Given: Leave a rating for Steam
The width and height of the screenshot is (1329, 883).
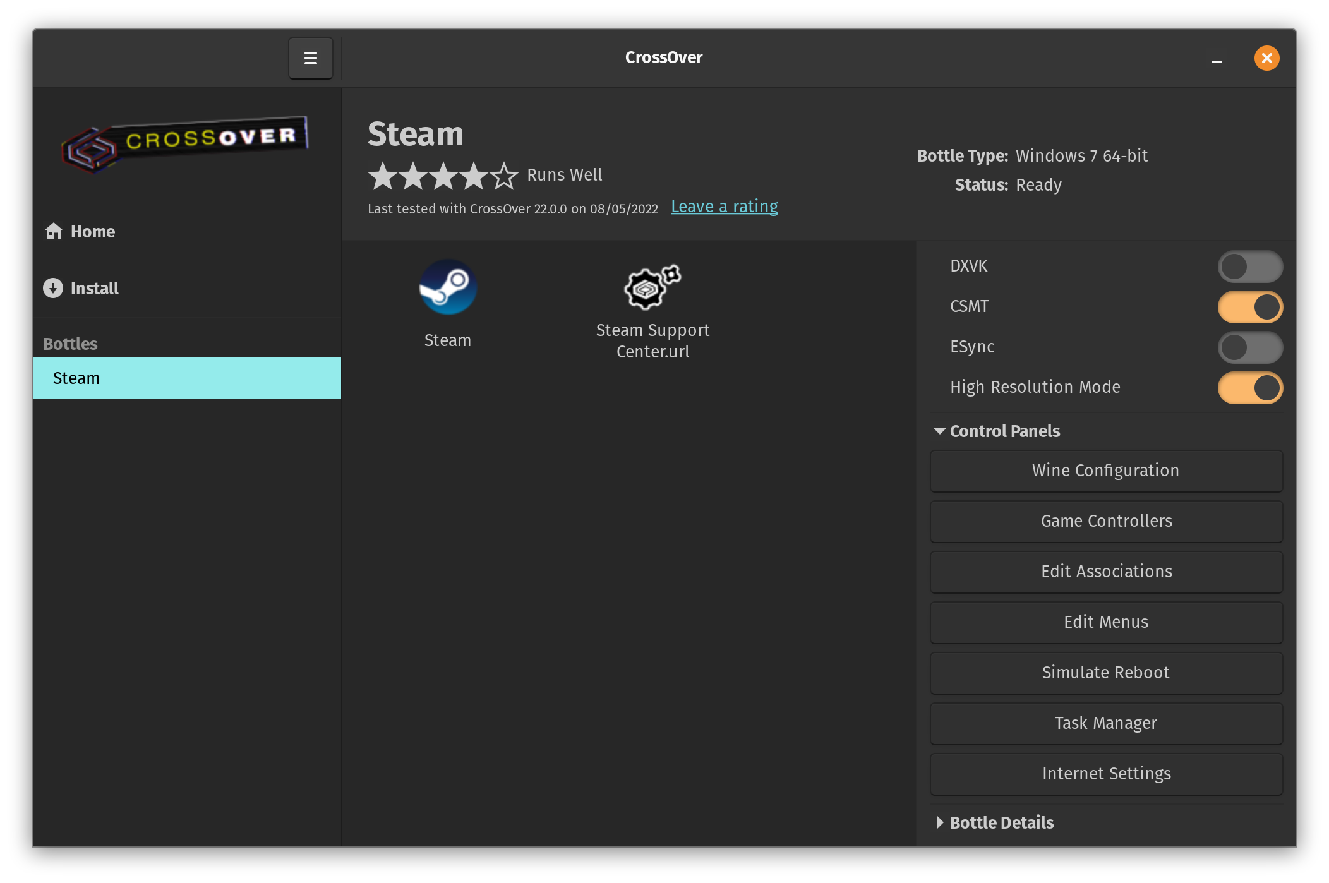Looking at the screenshot, I should coord(724,206).
